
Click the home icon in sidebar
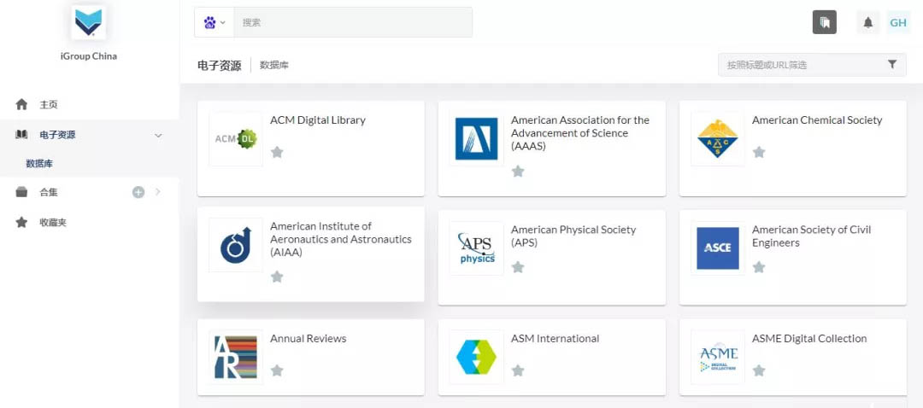pos(21,105)
